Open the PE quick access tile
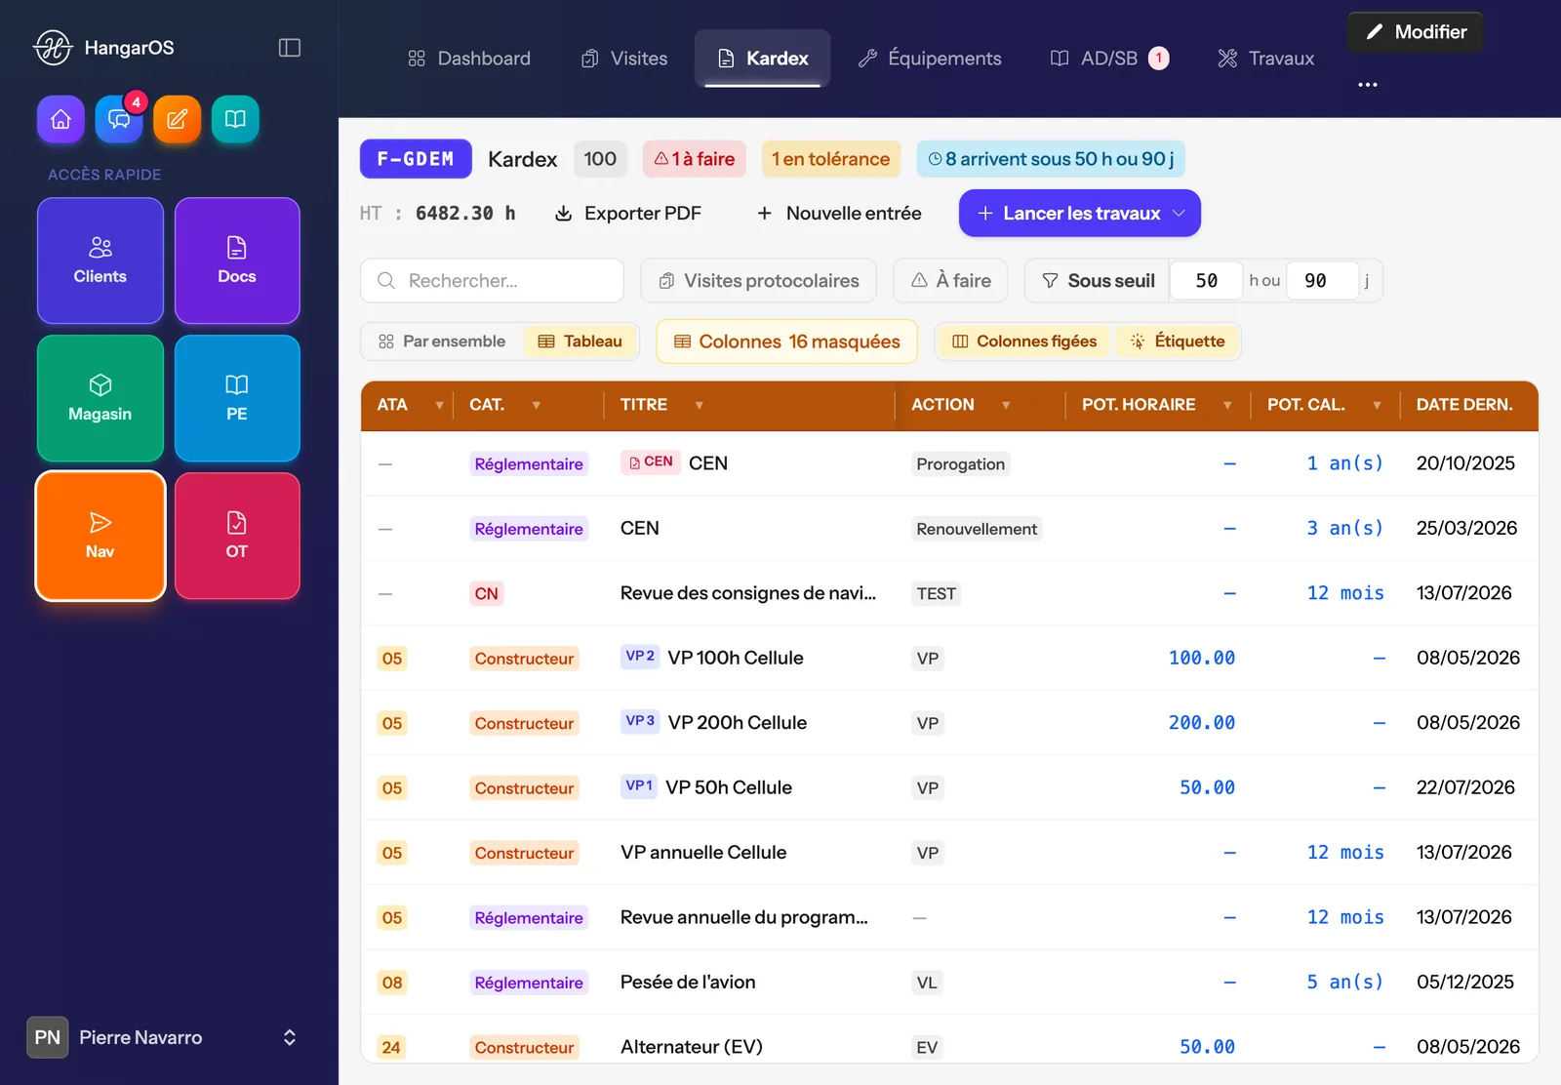 [x=237, y=398]
